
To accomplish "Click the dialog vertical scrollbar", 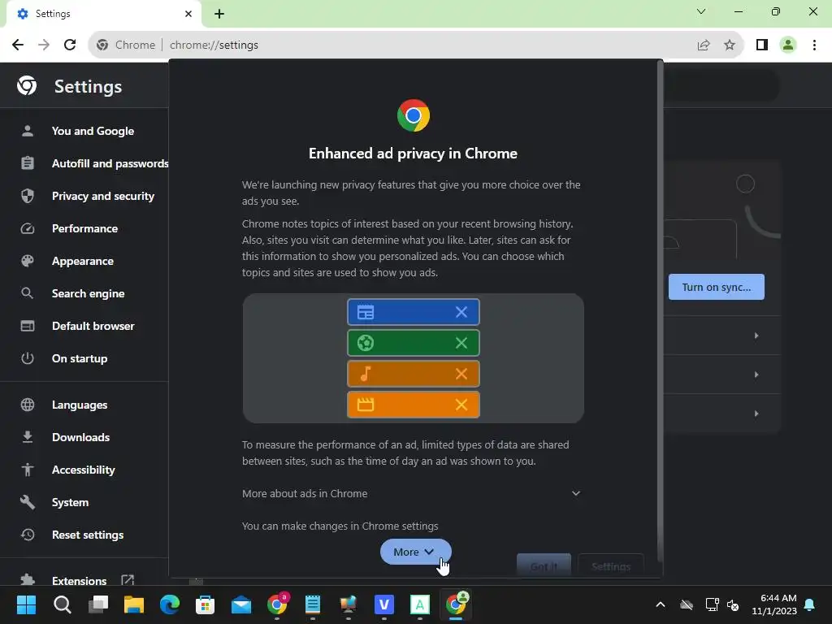I will tap(660, 310).
